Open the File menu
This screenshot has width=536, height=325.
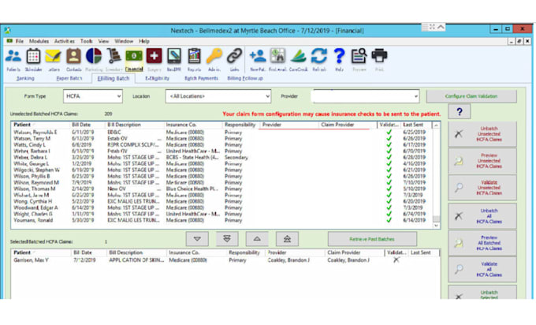[x=20, y=41]
